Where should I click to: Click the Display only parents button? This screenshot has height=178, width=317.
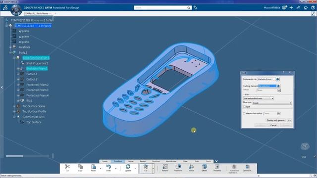point(275,120)
